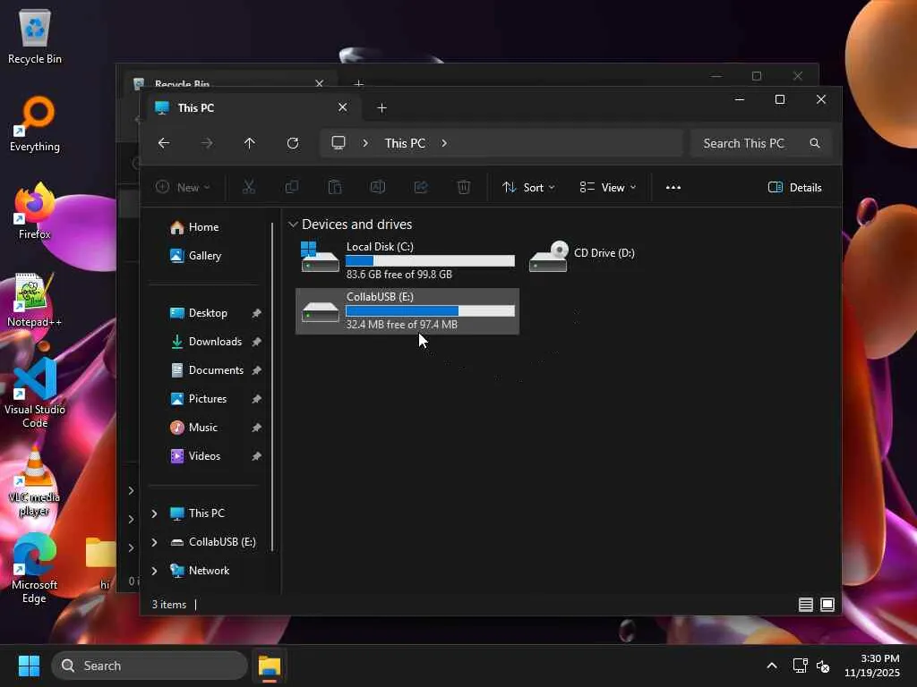Click the Search This PC field
The width and height of the screenshot is (917, 687).
(760, 143)
